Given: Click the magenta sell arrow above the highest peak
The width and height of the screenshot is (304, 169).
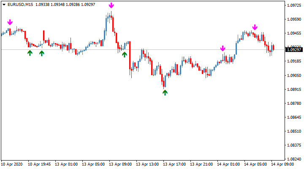Looking at the screenshot, I should tap(111, 5).
